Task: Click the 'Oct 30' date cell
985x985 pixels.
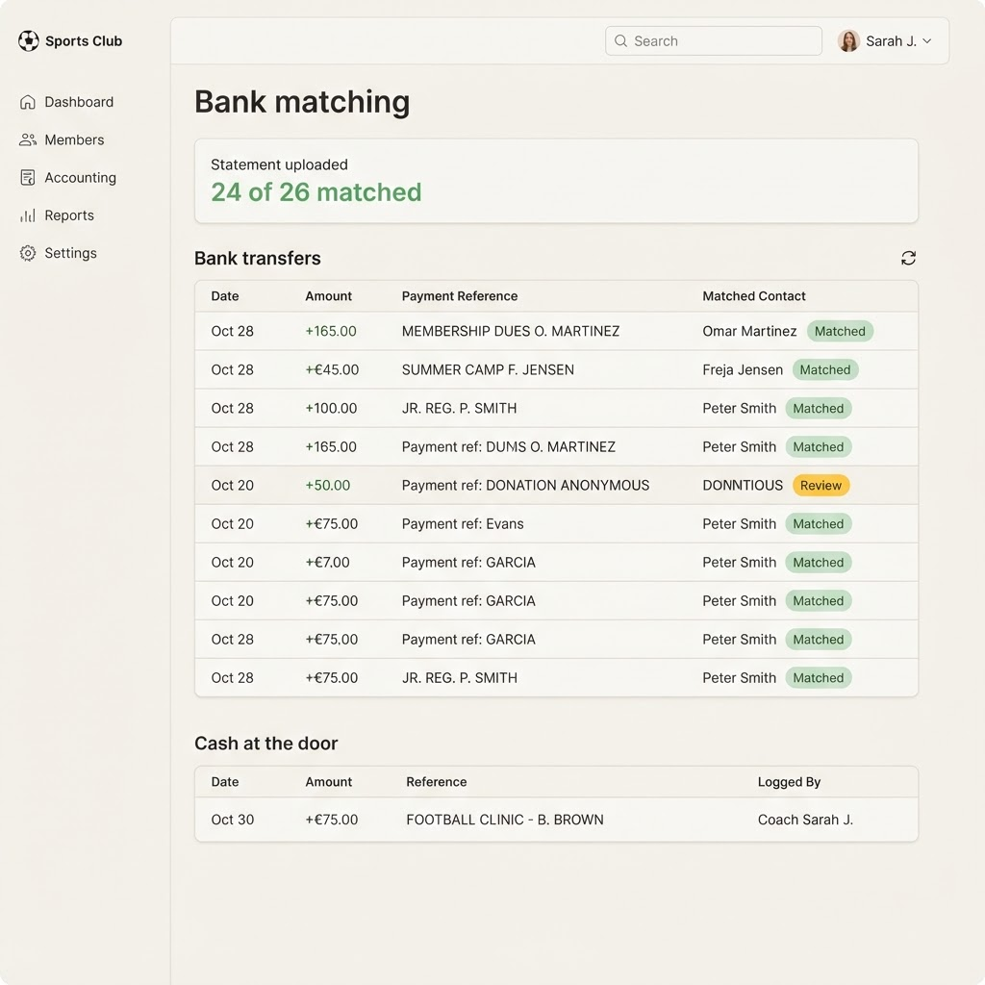Action: click(x=233, y=820)
